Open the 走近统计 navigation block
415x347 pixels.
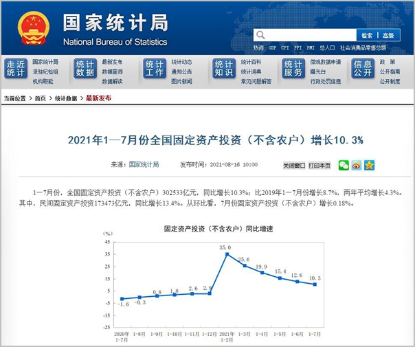pyautogui.click(x=15, y=69)
